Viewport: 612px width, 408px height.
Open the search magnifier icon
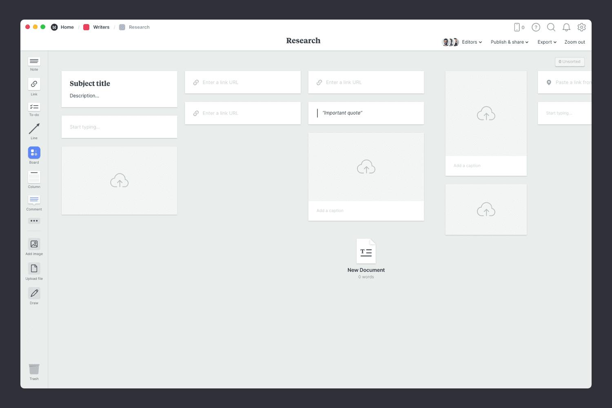pyautogui.click(x=551, y=27)
